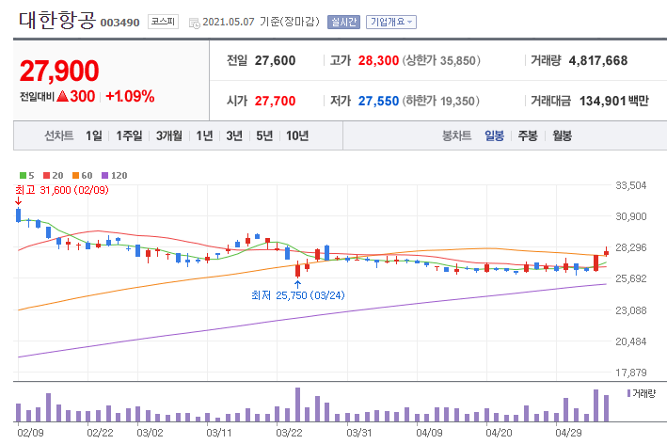The width and height of the screenshot is (667, 444).
Task: Select the 1일 line chart period
Action: point(93,135)
